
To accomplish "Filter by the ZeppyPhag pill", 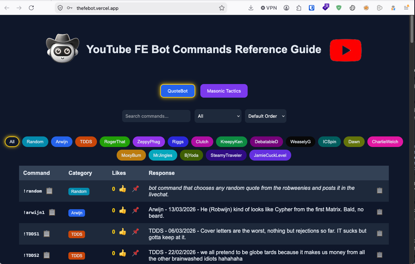I will [x=149, y=142].
